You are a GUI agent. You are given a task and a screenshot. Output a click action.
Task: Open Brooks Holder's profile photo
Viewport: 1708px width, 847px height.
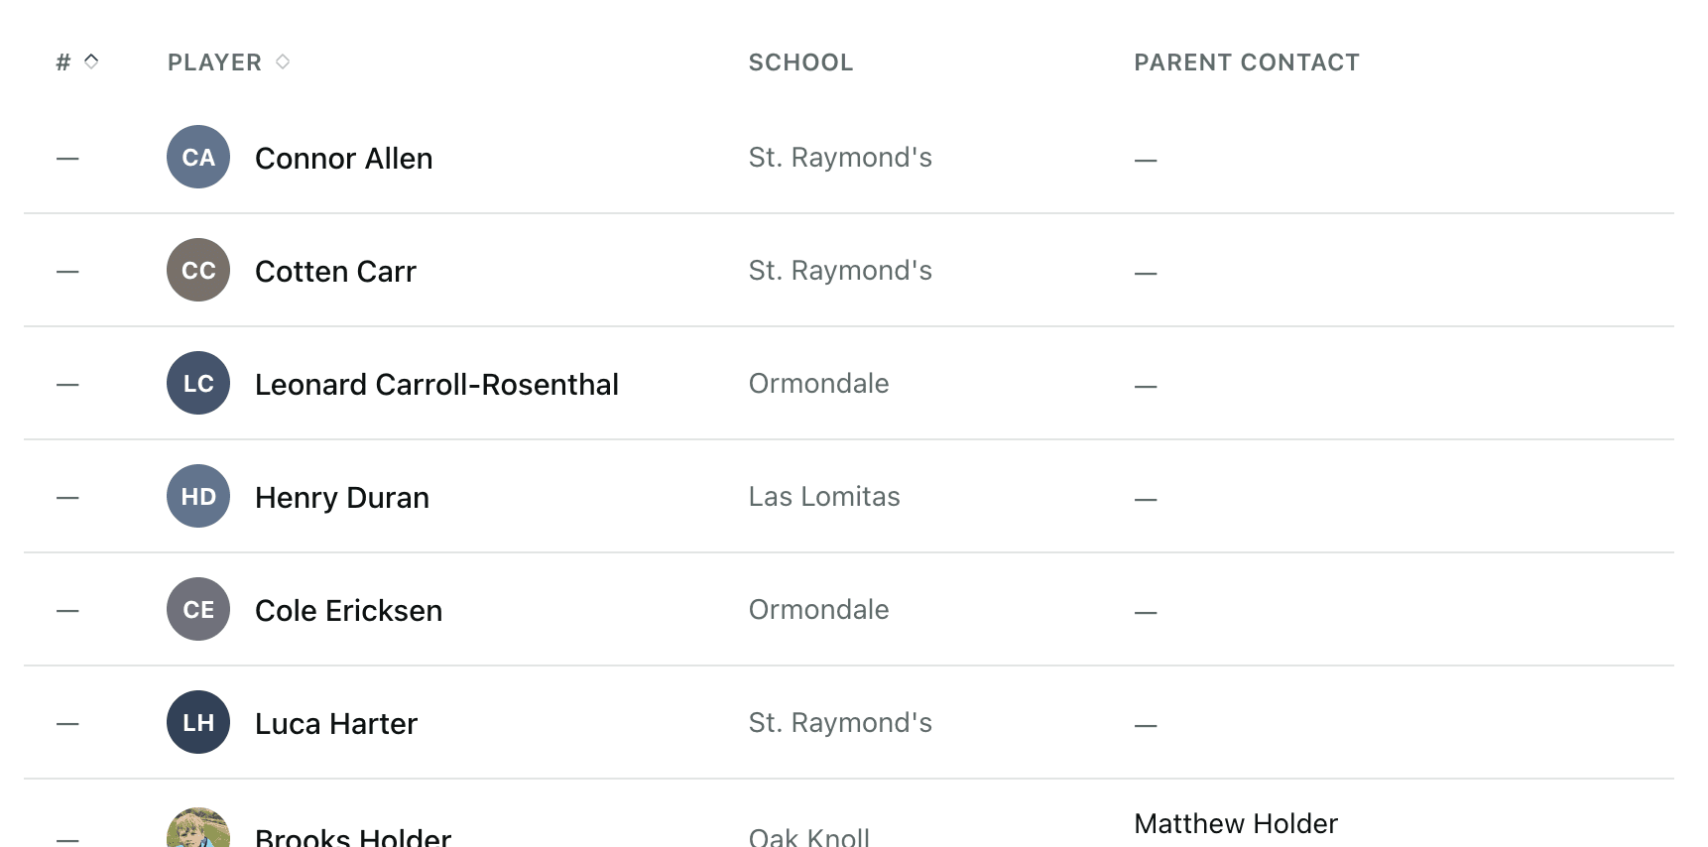coord(198,831)
